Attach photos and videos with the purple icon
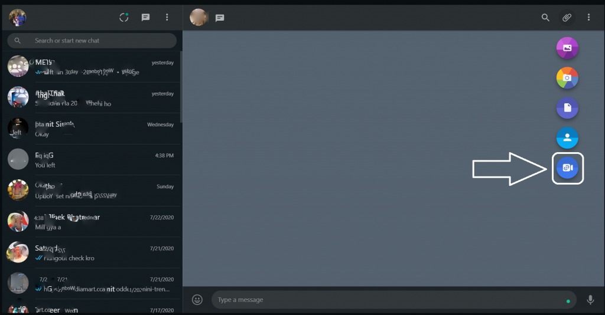This screenshot has width=605, height=315. click(567, 48)
